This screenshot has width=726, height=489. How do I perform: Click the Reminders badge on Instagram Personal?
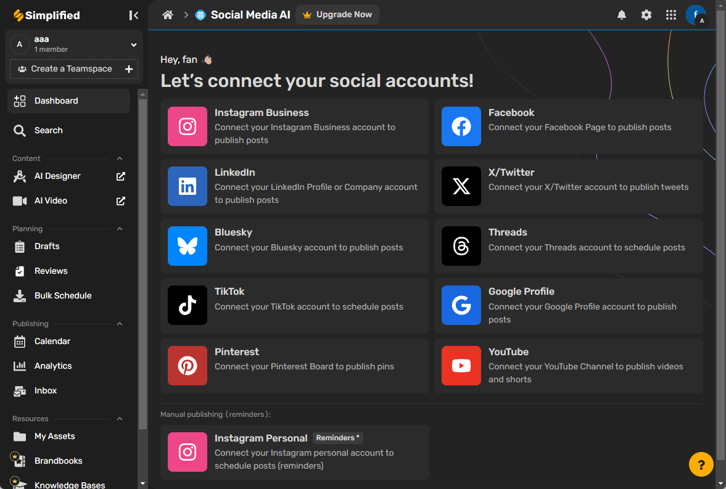(337, 438)
